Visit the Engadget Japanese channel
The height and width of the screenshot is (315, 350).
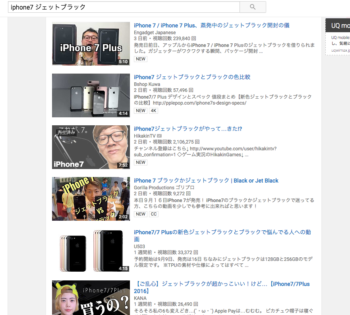click(x=155, y=32)
